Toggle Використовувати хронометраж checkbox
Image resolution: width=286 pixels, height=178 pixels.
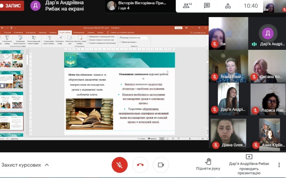tap(88, 40)
